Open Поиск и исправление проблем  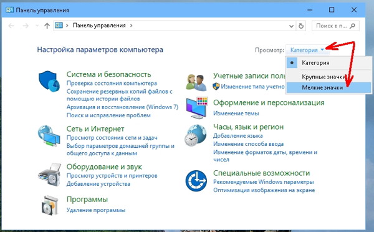pyautogui.click(x=108, y=115)
